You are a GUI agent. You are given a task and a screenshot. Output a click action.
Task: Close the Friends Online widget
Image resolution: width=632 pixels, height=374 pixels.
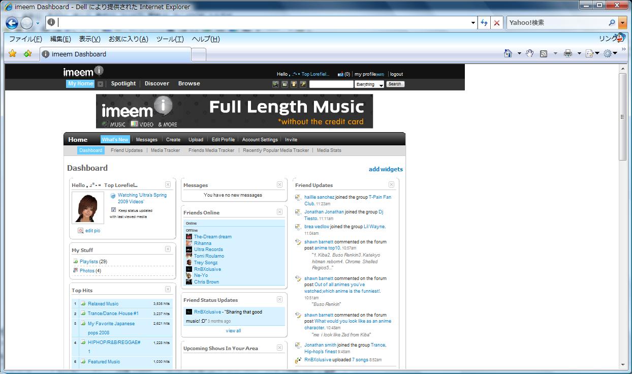(x=279, y=212)
